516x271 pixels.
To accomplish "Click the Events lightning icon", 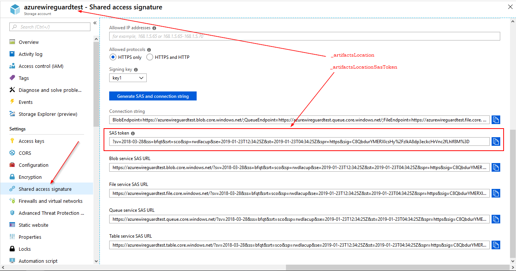I will [12, 102].
